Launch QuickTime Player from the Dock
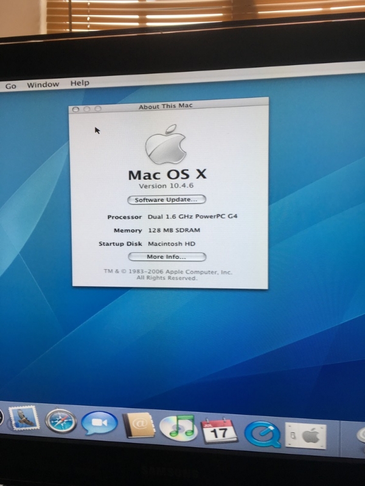The width and height of the screenshot is (365, 486). point(263,434)
